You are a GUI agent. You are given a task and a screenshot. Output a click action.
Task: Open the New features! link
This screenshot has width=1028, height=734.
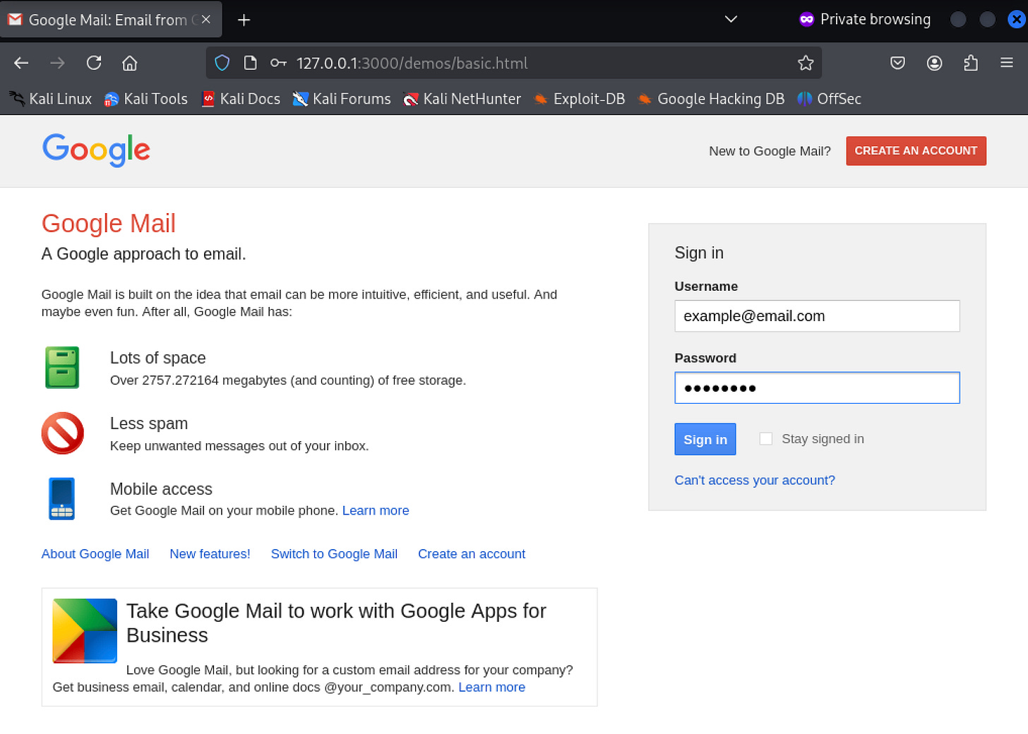[x=210, y=554]
